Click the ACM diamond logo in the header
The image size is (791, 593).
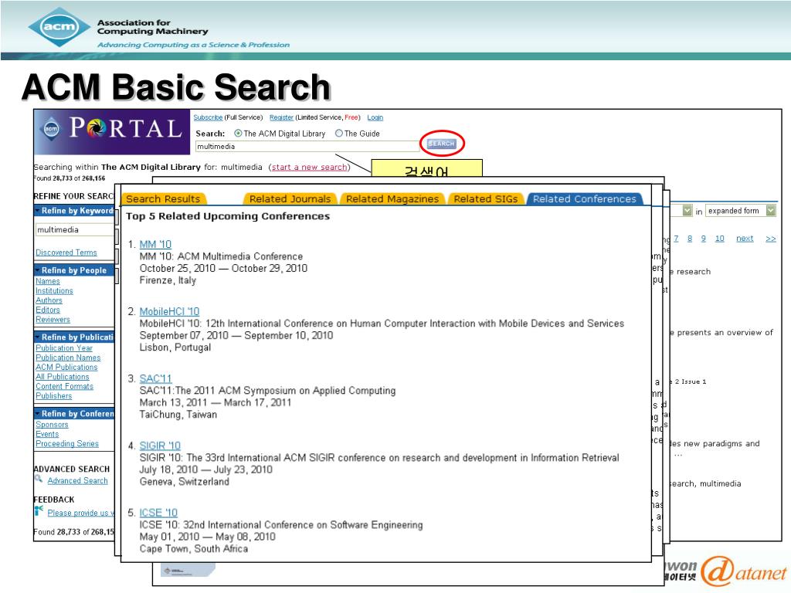coord(59,27)
